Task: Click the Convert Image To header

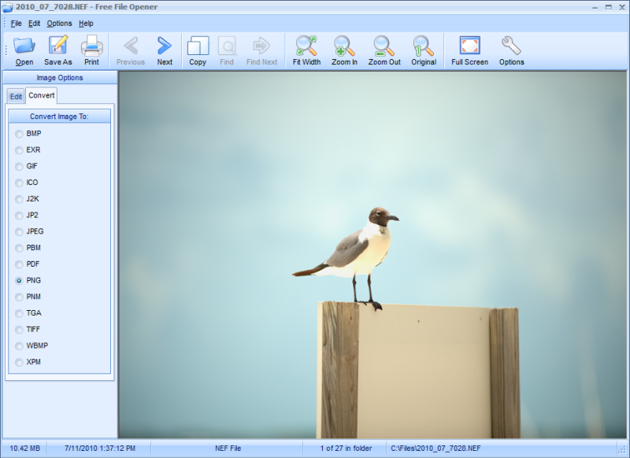Action: click(x=60, y=116)
